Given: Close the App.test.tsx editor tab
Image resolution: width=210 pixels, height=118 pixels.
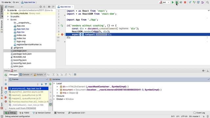Looking at the screenshot, I should (x=73, y=7).
